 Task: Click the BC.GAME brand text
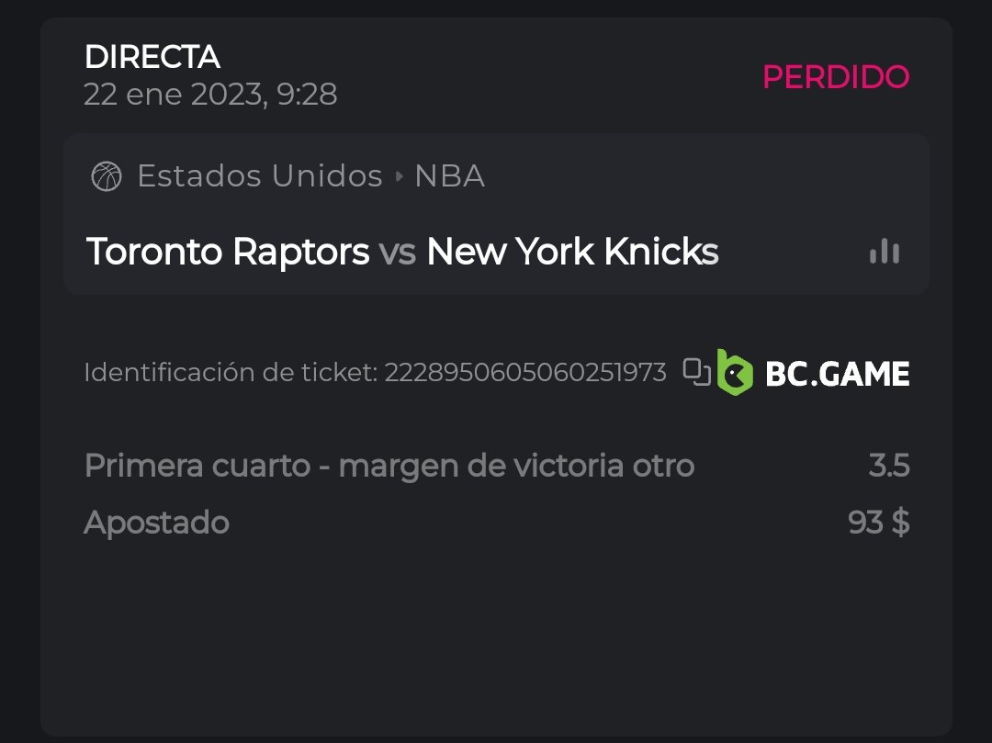837,374
